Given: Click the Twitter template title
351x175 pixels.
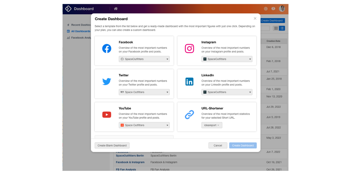Looking at the screenshot, I should point(124,75).
